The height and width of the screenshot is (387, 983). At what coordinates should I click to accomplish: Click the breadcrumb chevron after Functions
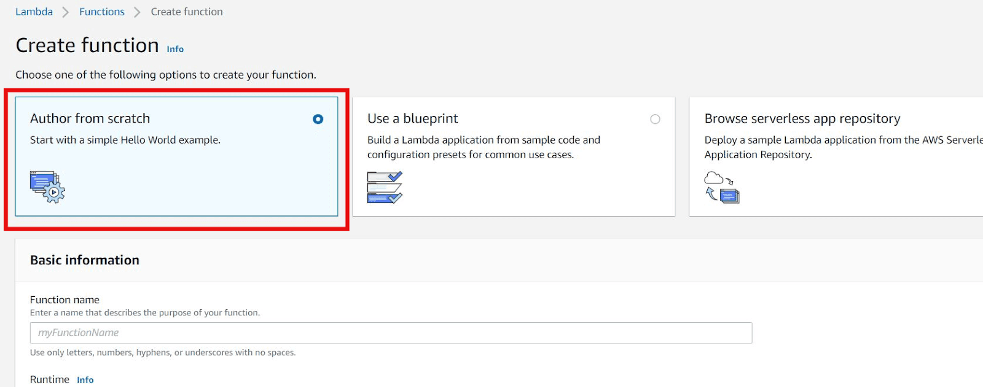137,12
